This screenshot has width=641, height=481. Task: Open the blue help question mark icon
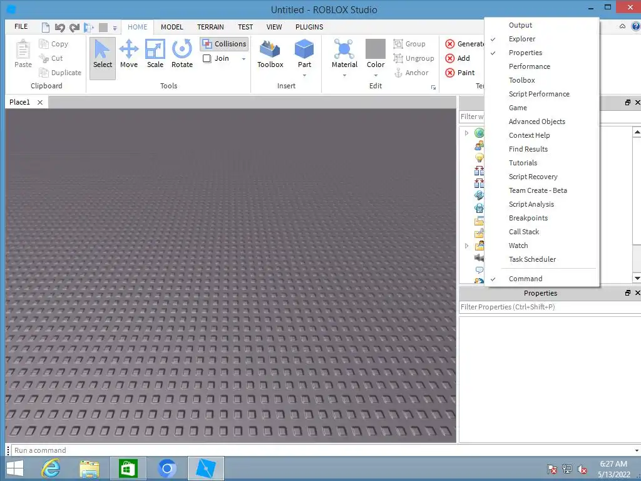click(636, 26)
